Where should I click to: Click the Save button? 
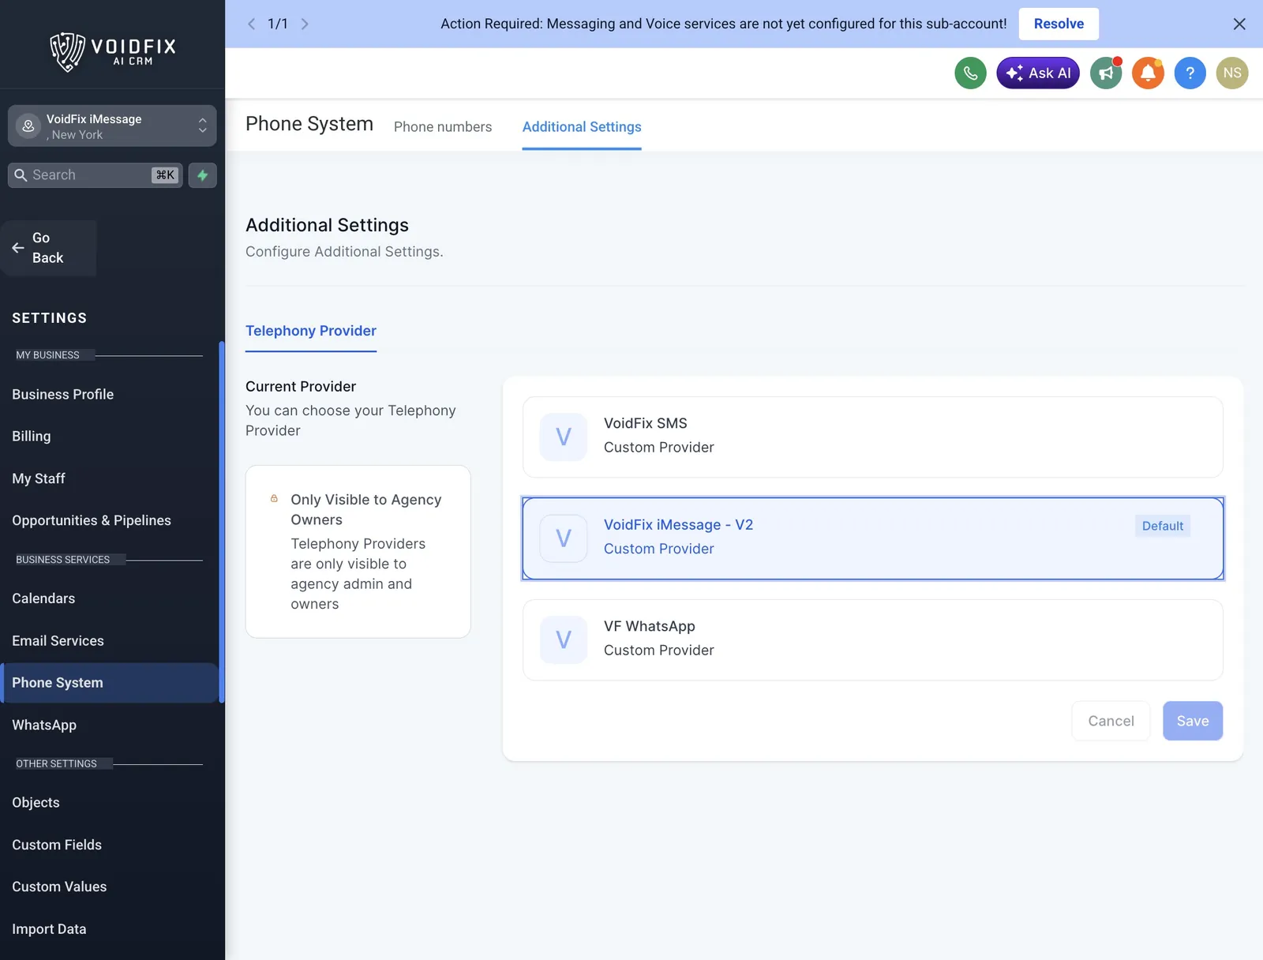pos(1193,721)
